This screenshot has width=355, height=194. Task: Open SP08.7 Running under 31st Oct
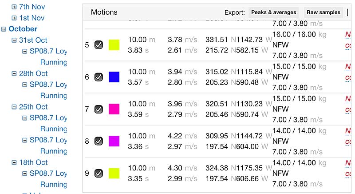pyautogui.click(x=48, y=57)
